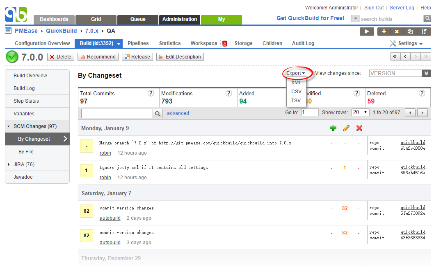The width and height of the screenshot is (434, 270).
Task: Click the configuration list icon before PMEase
Action: [8, 31]
